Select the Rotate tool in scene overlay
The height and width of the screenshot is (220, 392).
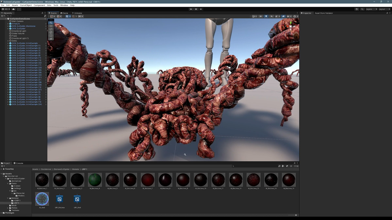[51, 29]
